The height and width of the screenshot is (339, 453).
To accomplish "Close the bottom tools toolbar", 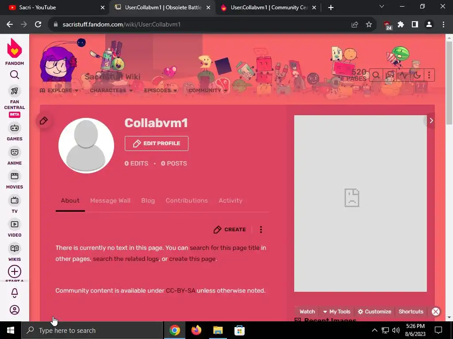I will coord(436,312).
